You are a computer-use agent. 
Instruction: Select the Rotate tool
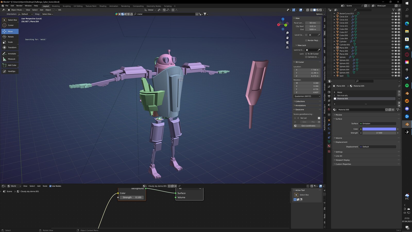pyautogui.click(x=10, y=37)
